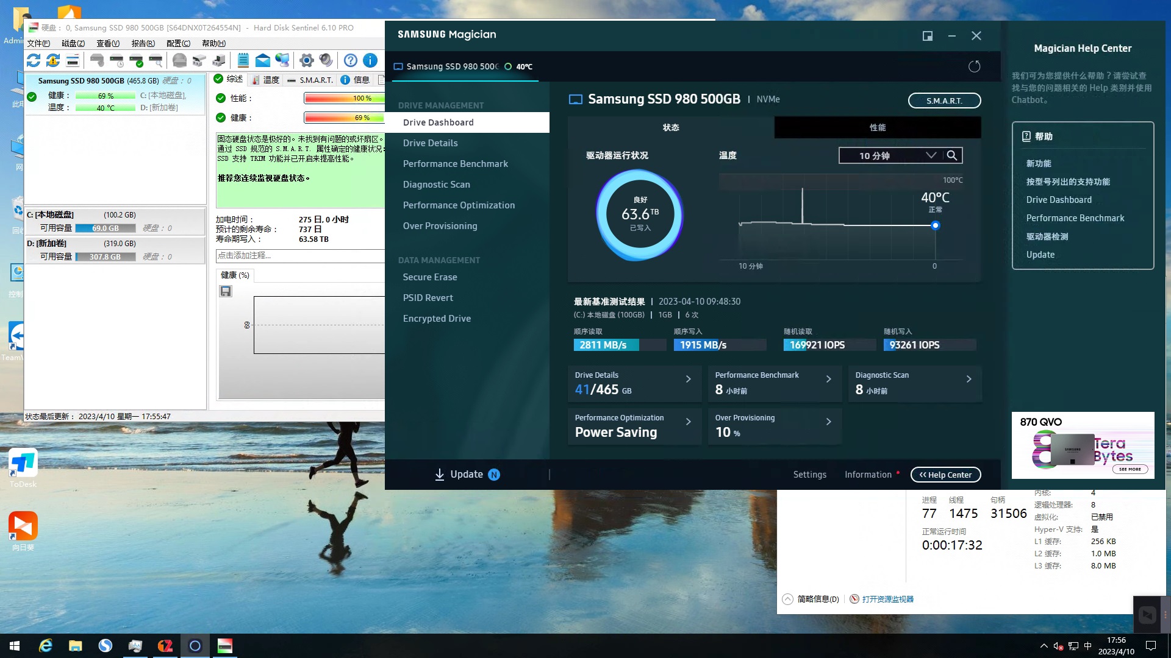Click the Update download arrow icon in Magician
This screenshot has width=1171, height=658.
(439, 475)
